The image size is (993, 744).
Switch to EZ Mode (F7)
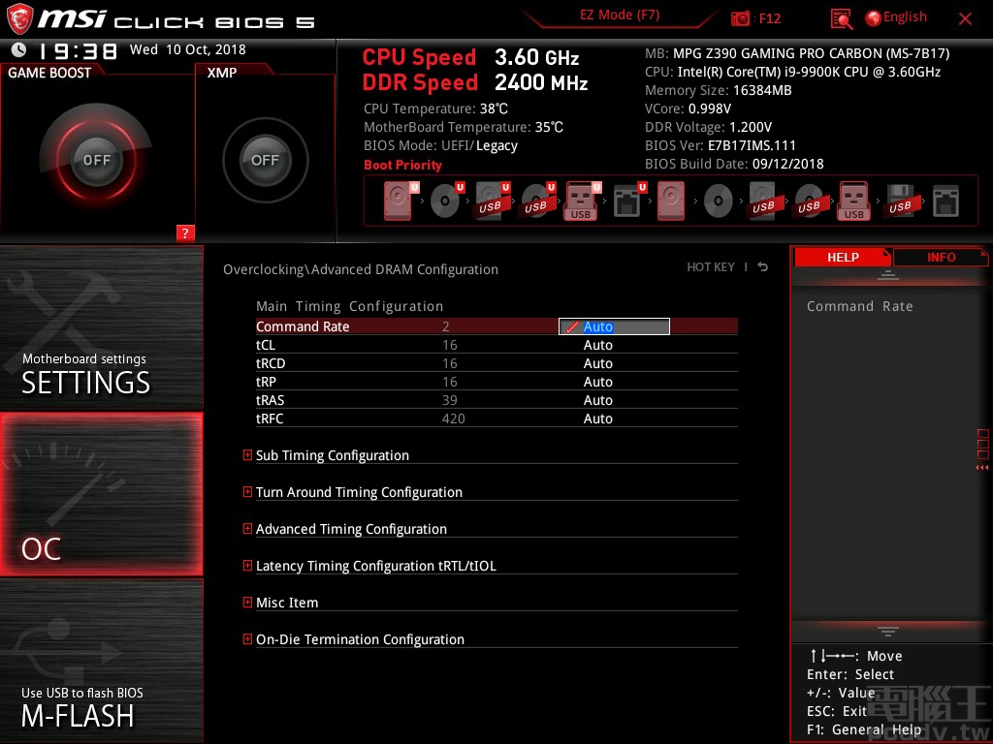(x=620, y=15)
